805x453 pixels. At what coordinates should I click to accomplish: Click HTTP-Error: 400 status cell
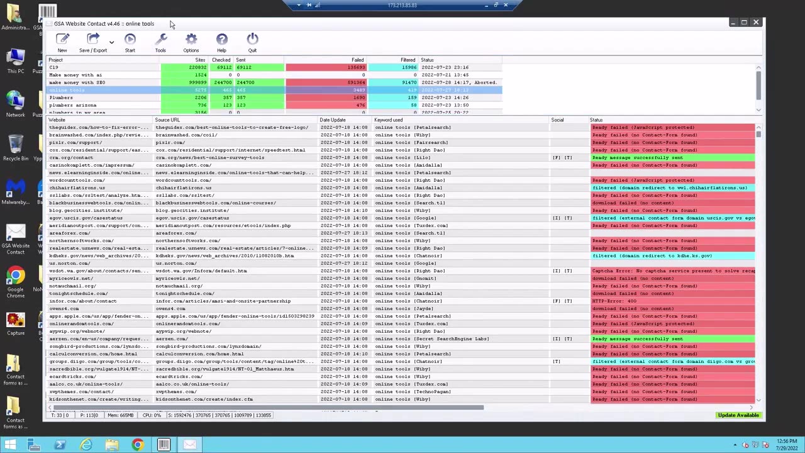(672, 301)
